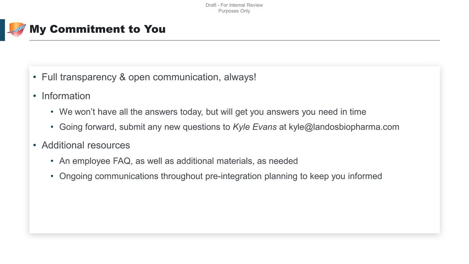Click the word "always!" in first bullet
Image resolution: width=469 pixels, height=264 pixels.
tap(240, 77)
